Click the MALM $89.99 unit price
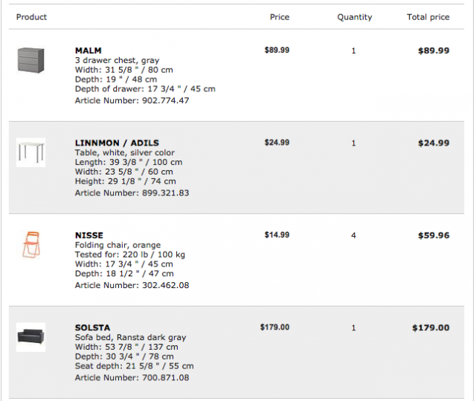 pyautogui.click(x=277, y=50)
